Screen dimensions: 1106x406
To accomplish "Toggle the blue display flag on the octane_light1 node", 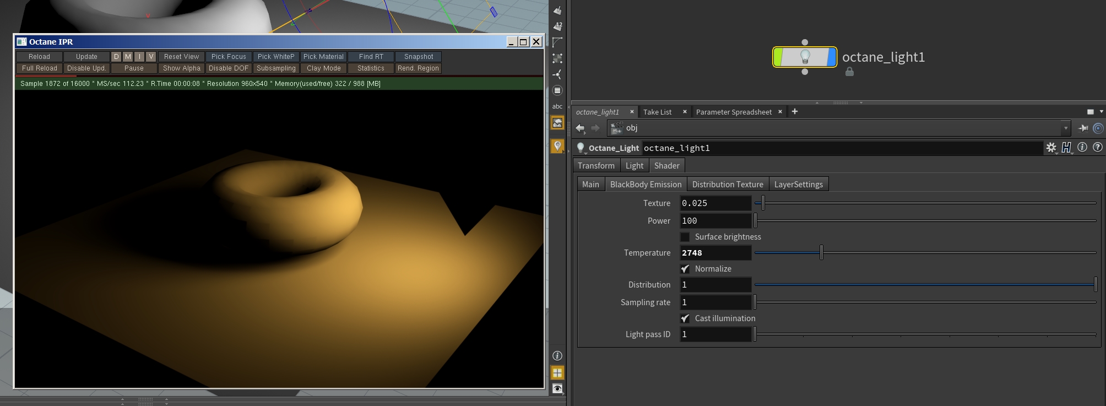I will tap(832, 57).
